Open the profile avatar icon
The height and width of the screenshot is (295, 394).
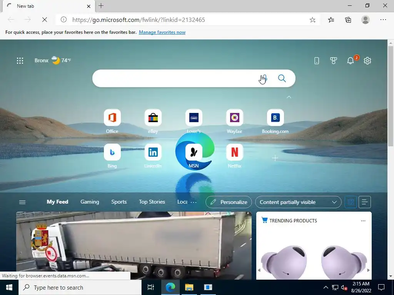[x=366, y=20]
